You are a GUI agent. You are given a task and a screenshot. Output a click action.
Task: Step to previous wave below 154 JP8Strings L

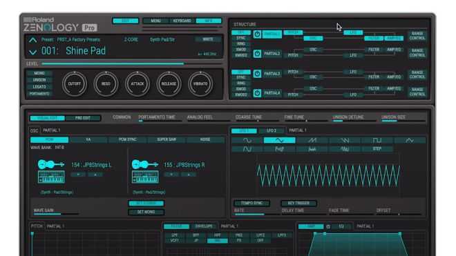pos(78,175)
